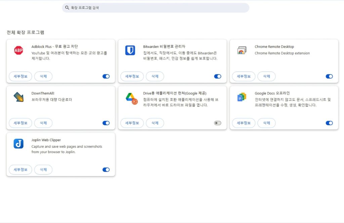344x223 pixels.
Task: Toggle Chrome Remote Desktop extension off
Action: [x=329, y=76]
